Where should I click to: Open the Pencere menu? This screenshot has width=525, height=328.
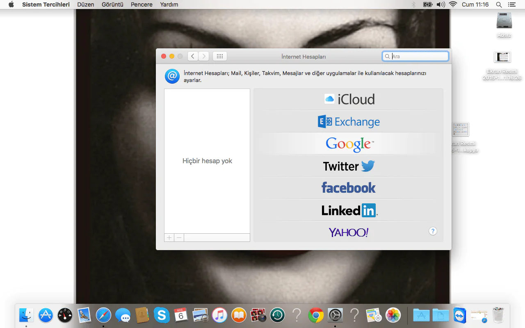tap(141, 5)
